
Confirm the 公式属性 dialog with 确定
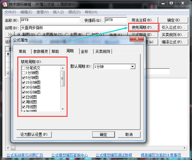pos(103,134)
